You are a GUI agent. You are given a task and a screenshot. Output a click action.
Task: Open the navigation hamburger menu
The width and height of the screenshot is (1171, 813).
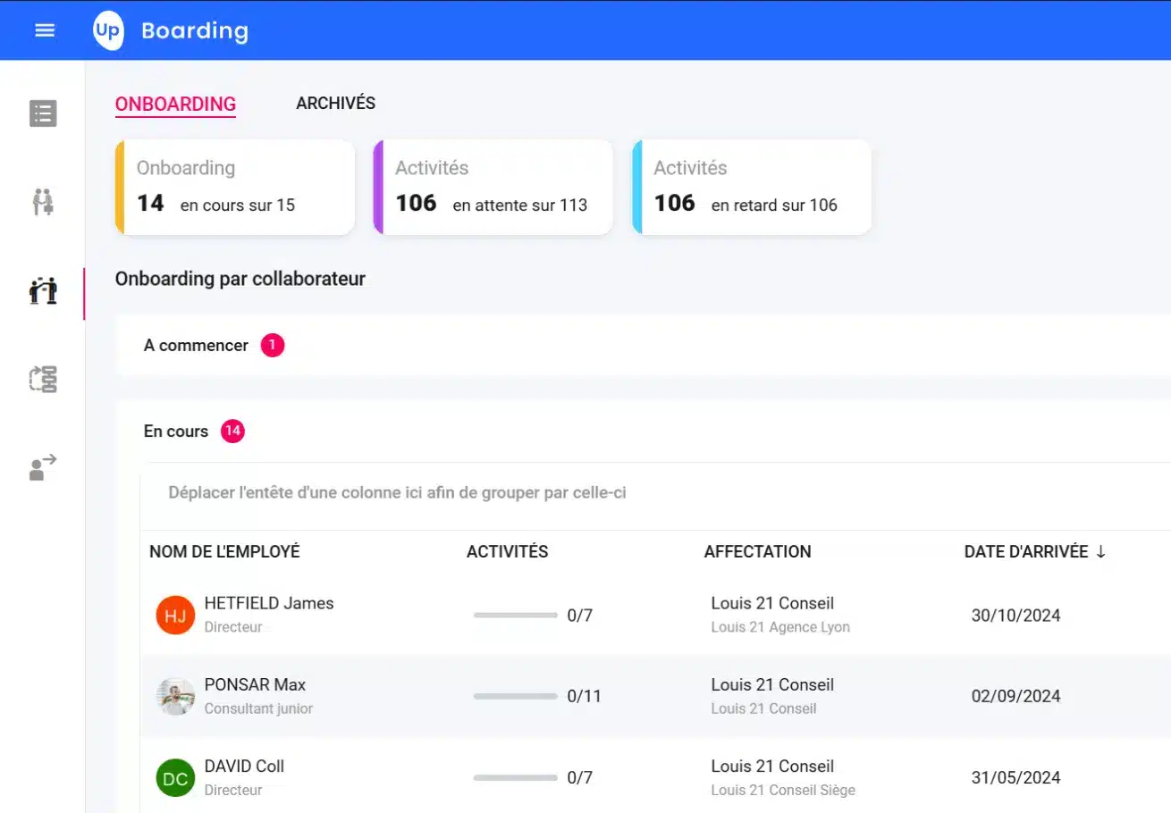[43, 29]
